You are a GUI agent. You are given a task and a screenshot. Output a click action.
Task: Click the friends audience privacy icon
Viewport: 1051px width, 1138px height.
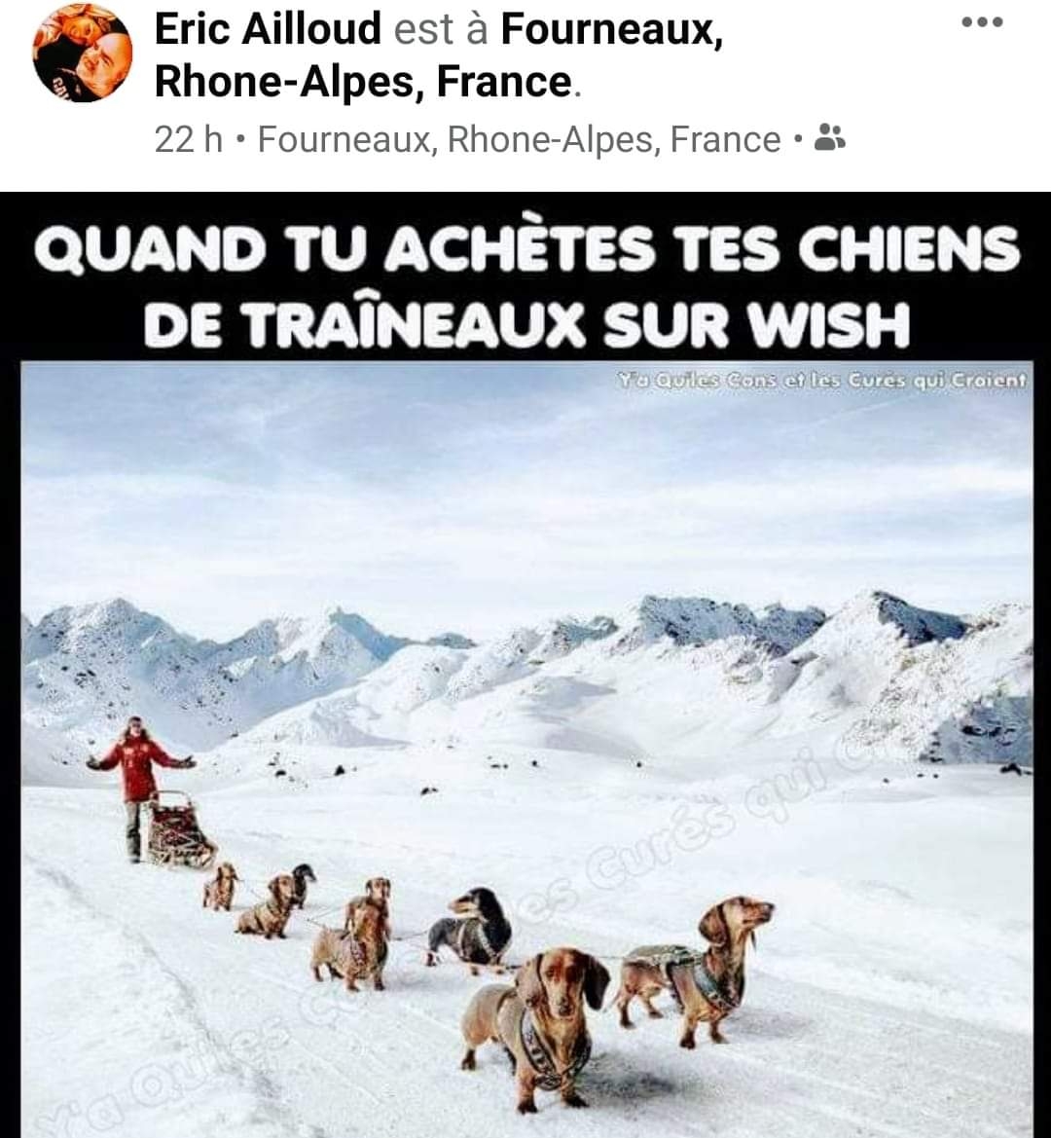[830, 137]
